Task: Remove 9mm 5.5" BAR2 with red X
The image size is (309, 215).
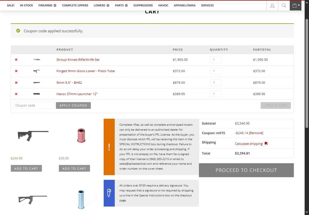Action: point(16,83)
